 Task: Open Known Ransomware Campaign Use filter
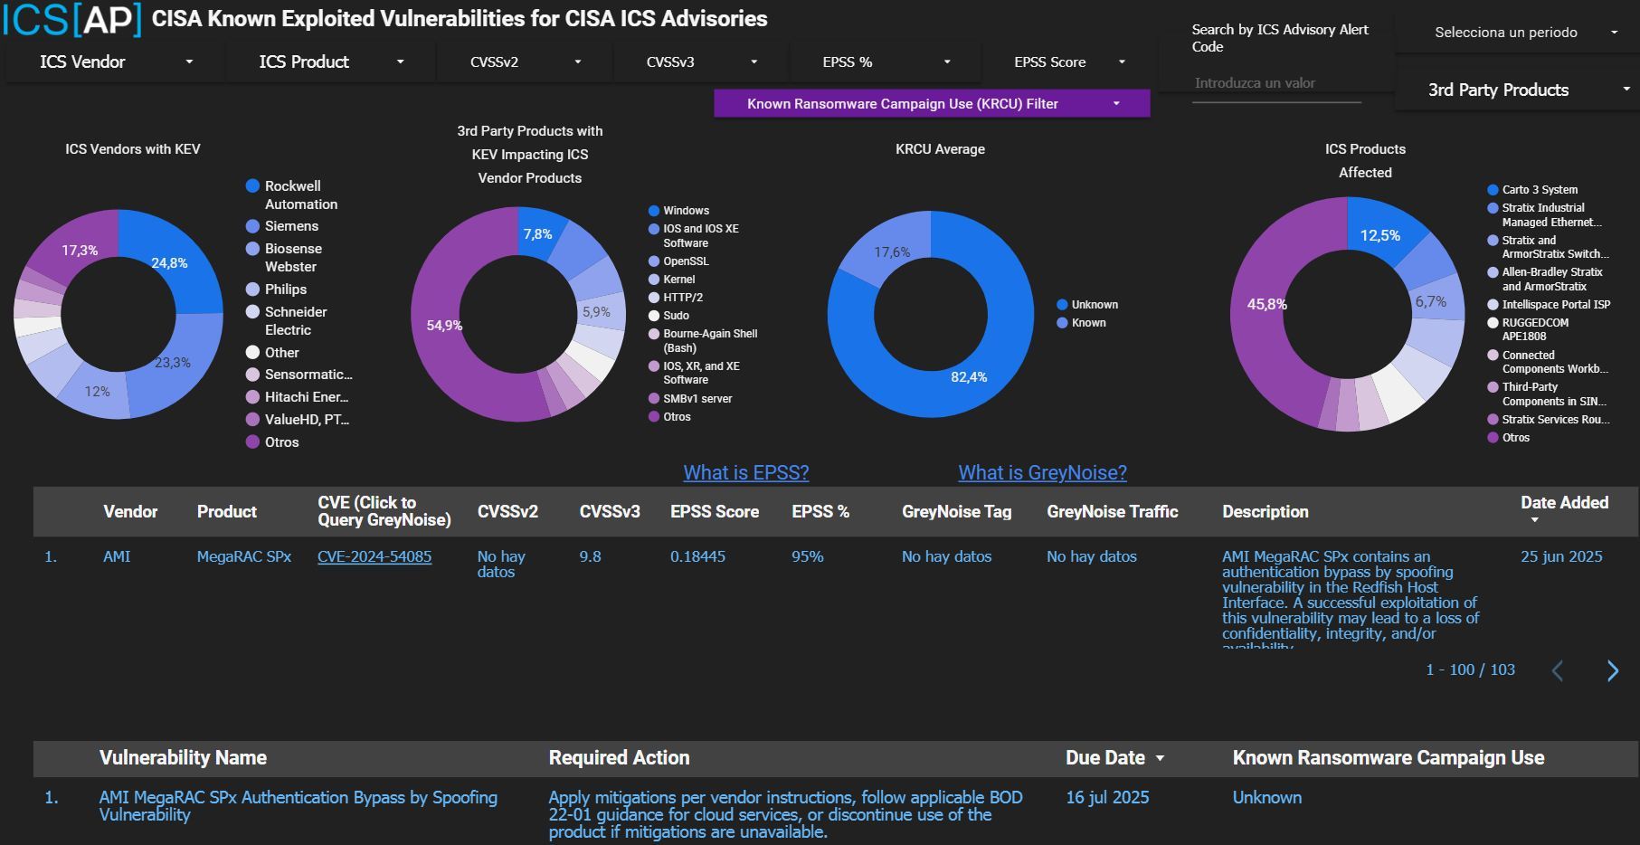pyautogui.click(x=932, y=104)
